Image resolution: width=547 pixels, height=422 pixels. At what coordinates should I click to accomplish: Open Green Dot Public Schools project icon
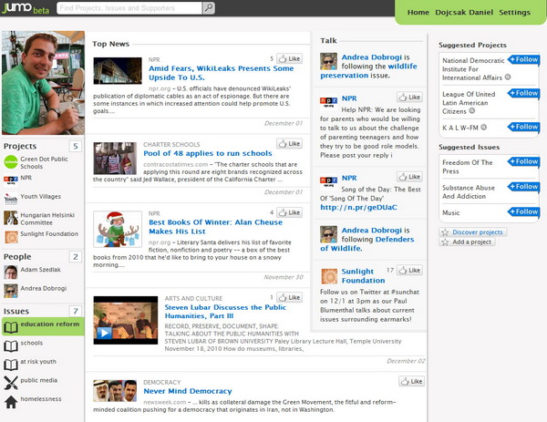coord(11,162)
